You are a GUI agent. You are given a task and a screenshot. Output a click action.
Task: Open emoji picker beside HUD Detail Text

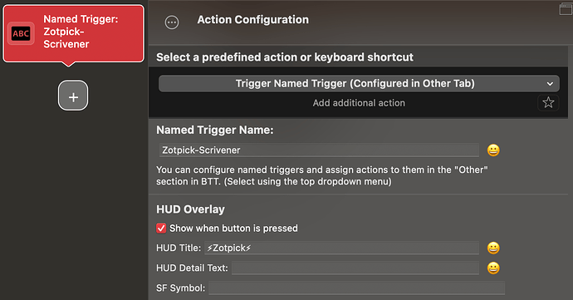pos(493,268)
